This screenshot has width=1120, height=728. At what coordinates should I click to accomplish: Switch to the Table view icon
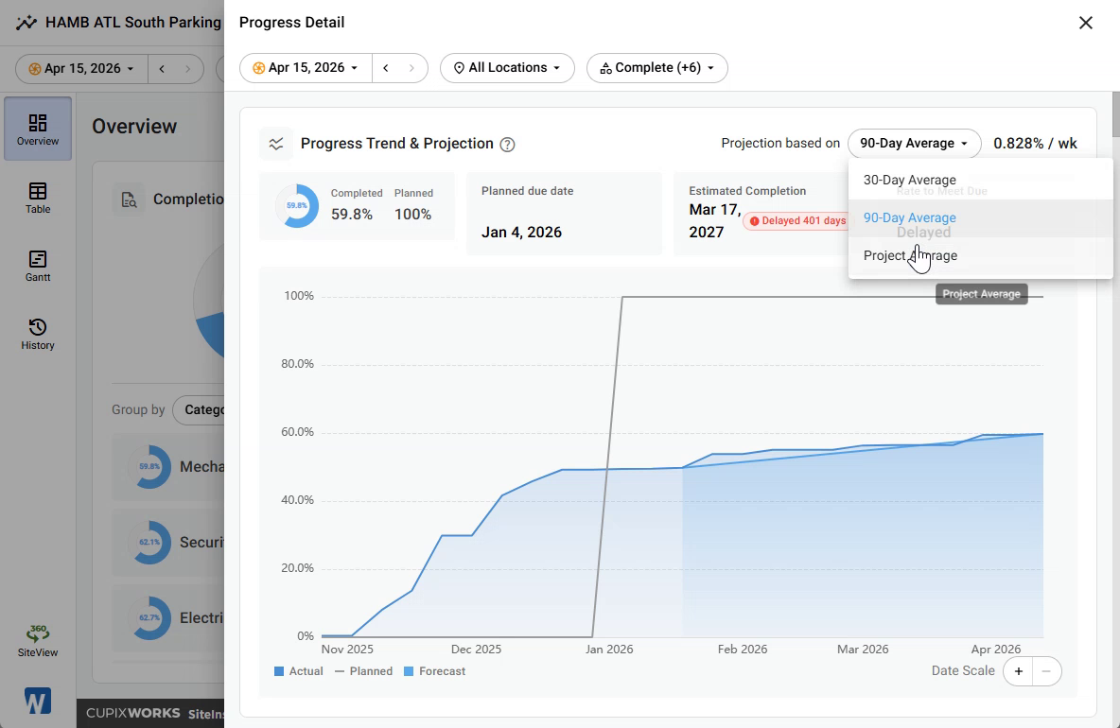coord(38,198)
